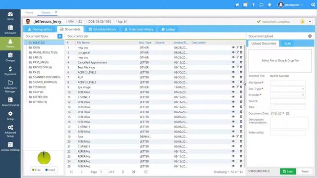View the 'Eye Image' document
The height and width of the screenshot is (178, 317).
[x=233, y=87]
